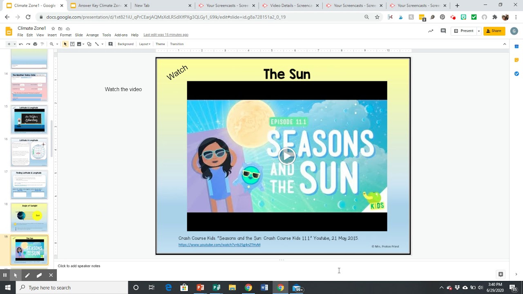
Task: Expand side panel with bottom-right chevron
Action: coord(516,274)
